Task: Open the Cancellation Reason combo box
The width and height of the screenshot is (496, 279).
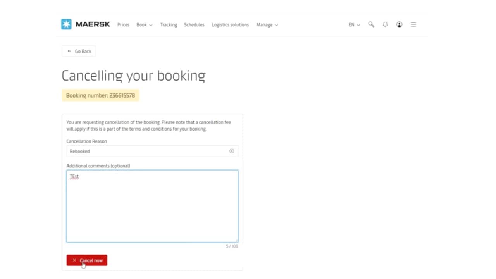Action: 147,151
